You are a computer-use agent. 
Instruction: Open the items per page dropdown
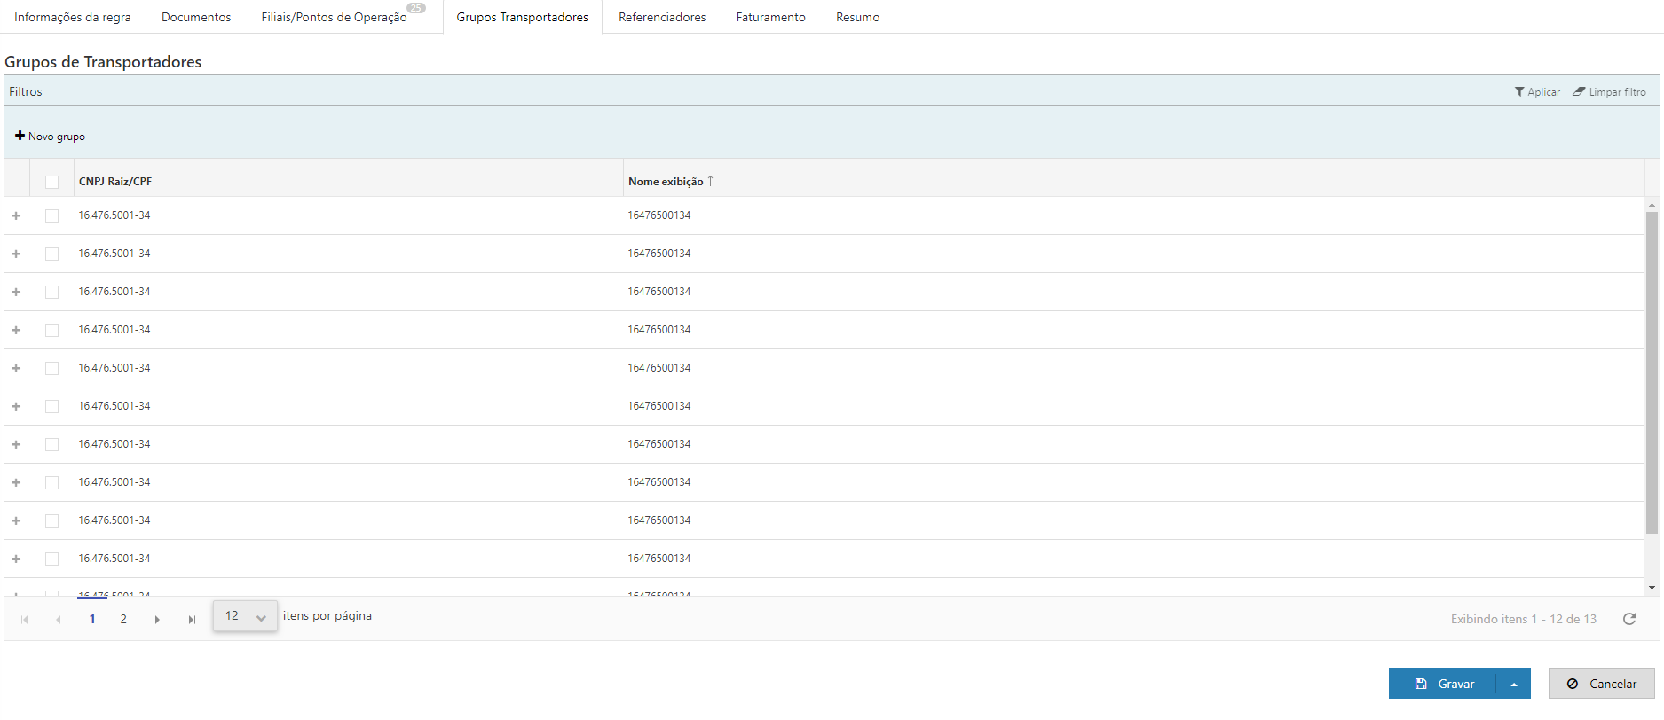pyautogui.click(x=245, y=616)
